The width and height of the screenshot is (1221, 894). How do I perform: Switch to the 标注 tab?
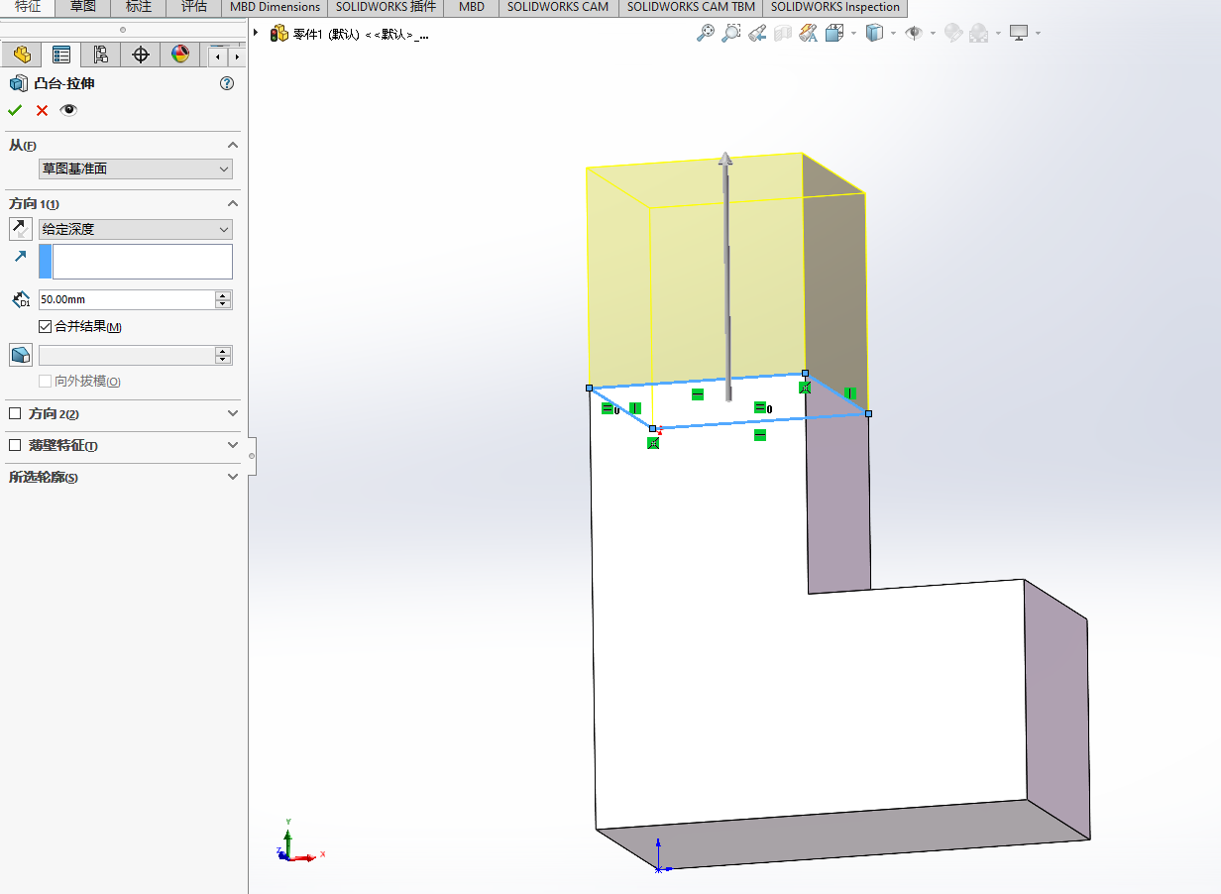(x=139, y=7)
